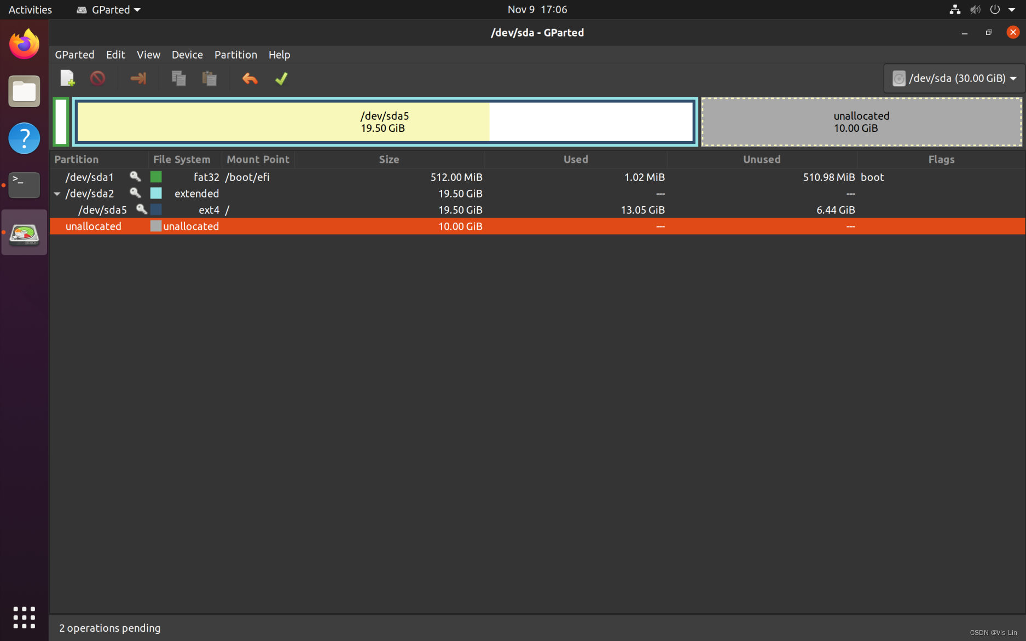
Task: Open the system menu arrow in top bar
Action: [x=1012, y=9]
